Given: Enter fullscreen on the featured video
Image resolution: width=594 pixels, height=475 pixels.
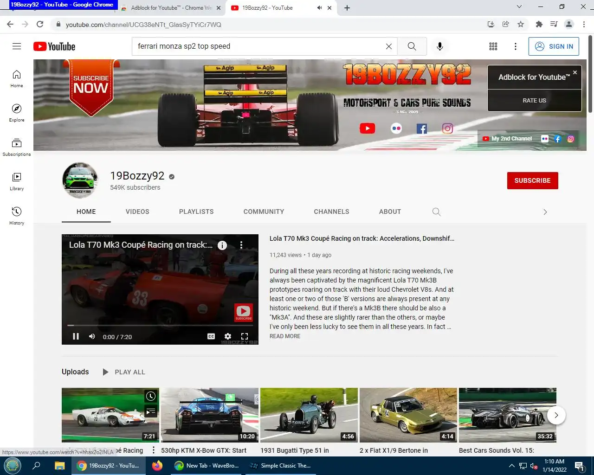Looking at the screenshot, I should click(245, 336).
